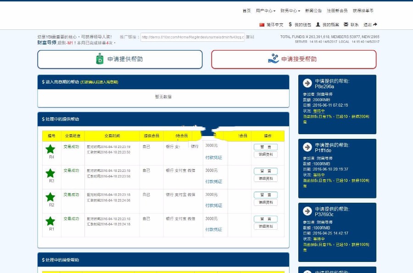Open 获得排单币 in the top navigation
Image resolution: width=413 pixels, height=273 pixels.
[363, 11]
